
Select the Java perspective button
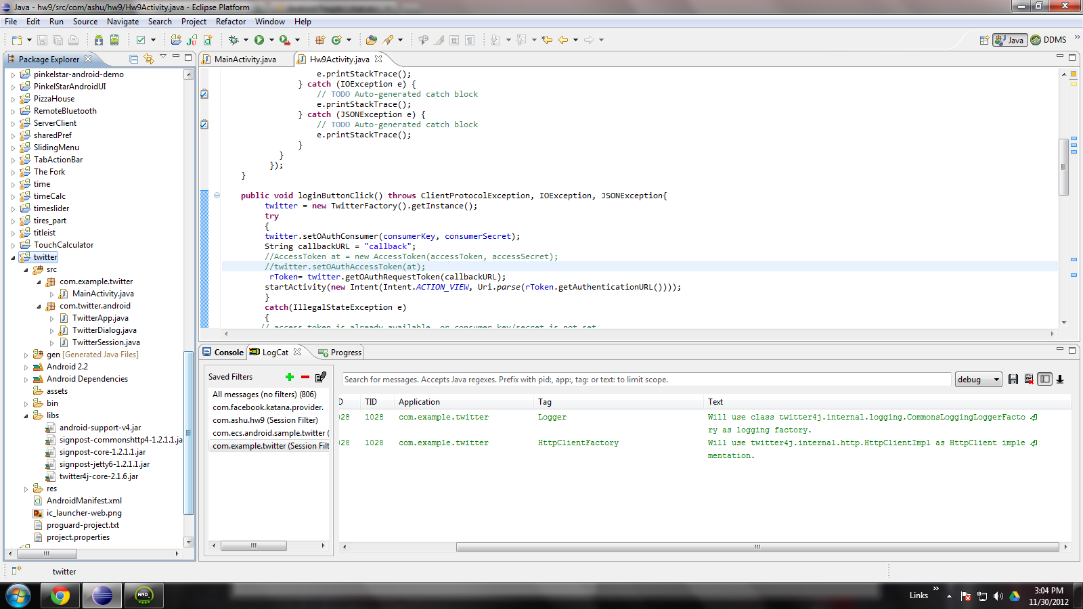point(1010,40)
